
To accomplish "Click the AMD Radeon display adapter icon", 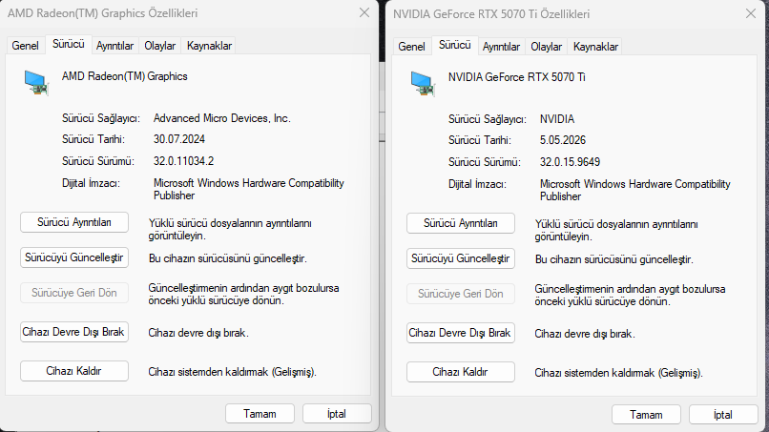I will [x=36, y=82].
